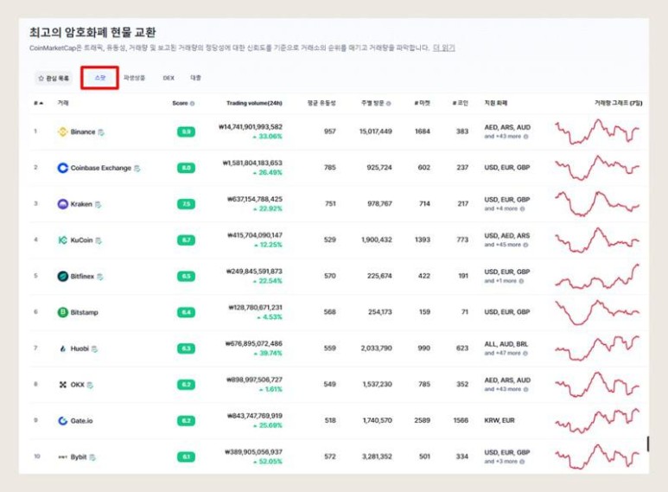The height and width of the screenshot is (492, 668).
Task: Click the Bitfinex logo icon
Action: coord(62,277)
